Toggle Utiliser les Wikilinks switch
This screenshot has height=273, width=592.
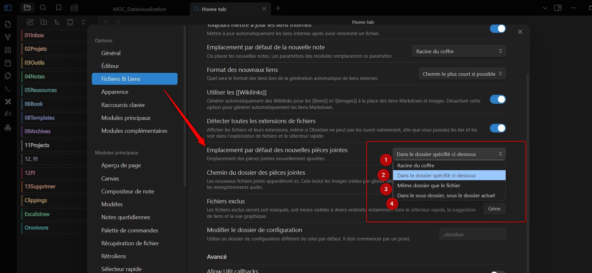point(498,99)
